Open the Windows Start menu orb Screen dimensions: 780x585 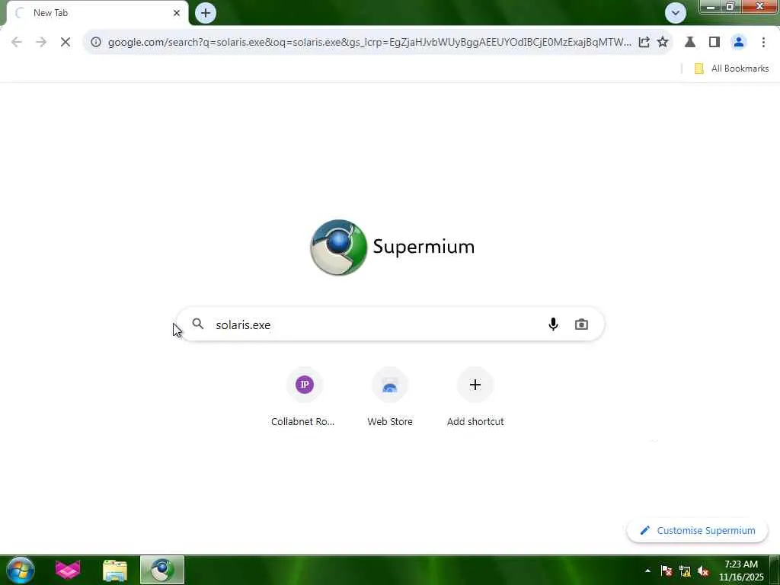(21, 570)
